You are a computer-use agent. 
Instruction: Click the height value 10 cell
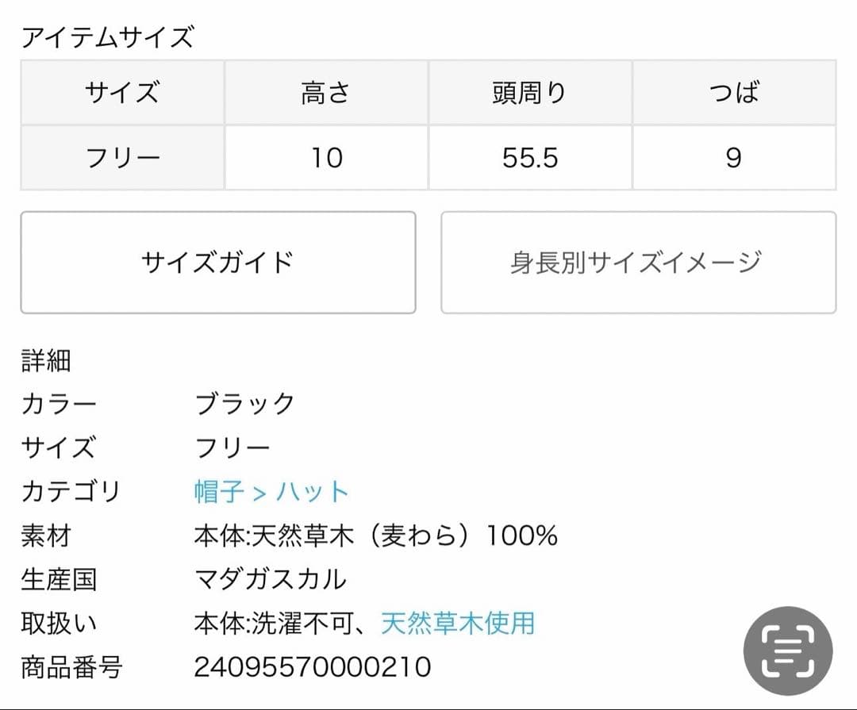[326, 158]
